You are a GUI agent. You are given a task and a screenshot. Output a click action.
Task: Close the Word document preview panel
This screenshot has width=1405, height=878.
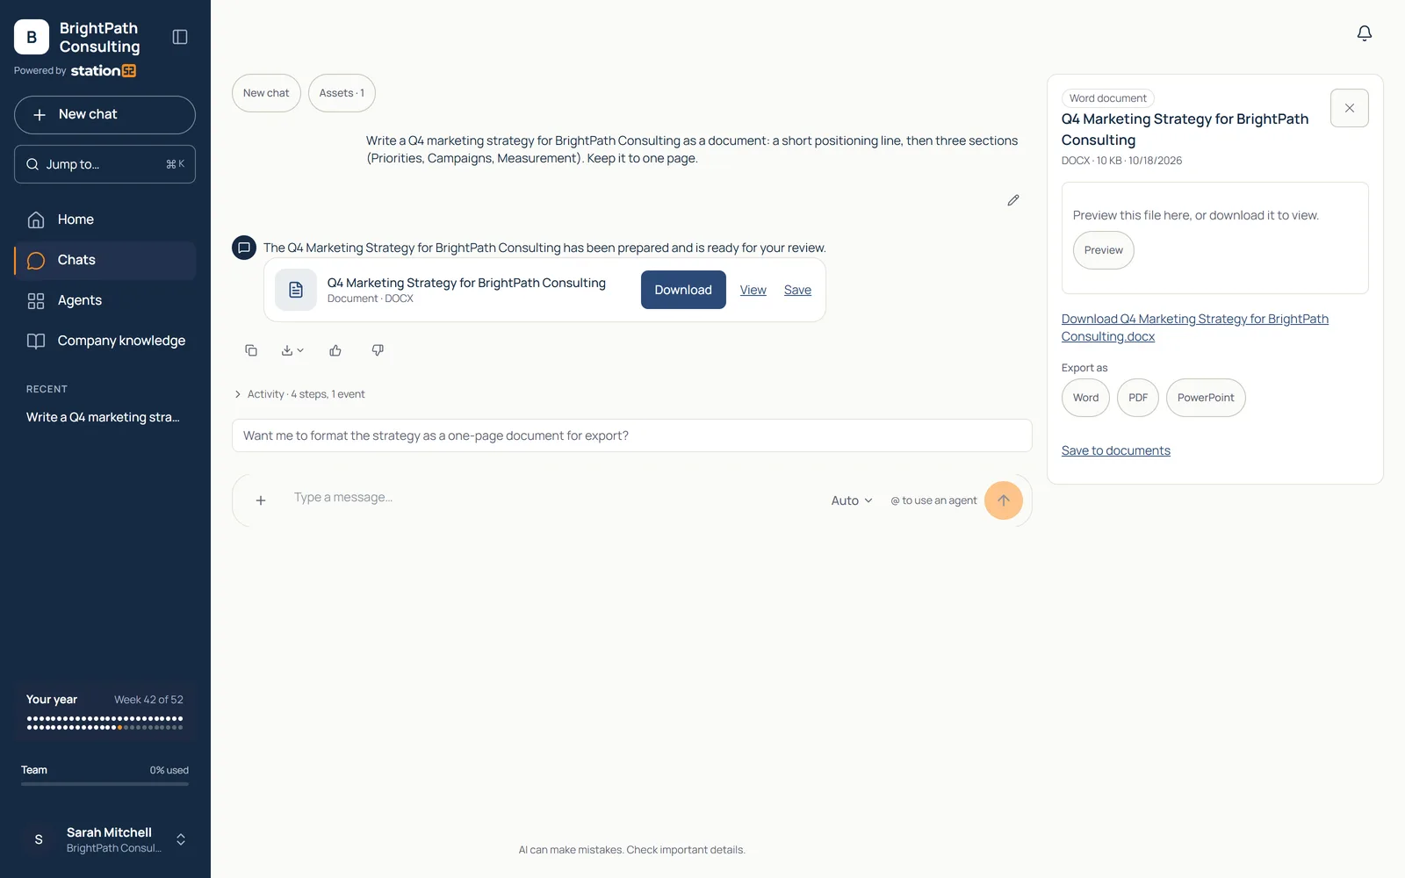coord(1350,108)
